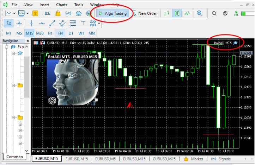Image resolution: width=255 pixels, height=165 pixels.
Task: Click the one-click trading panel icon on chart
Action: point(36,43)
